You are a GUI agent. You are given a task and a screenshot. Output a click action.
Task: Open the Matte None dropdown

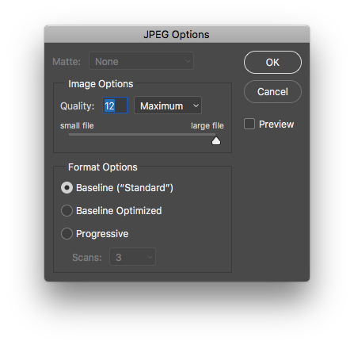tap(141, 61)
